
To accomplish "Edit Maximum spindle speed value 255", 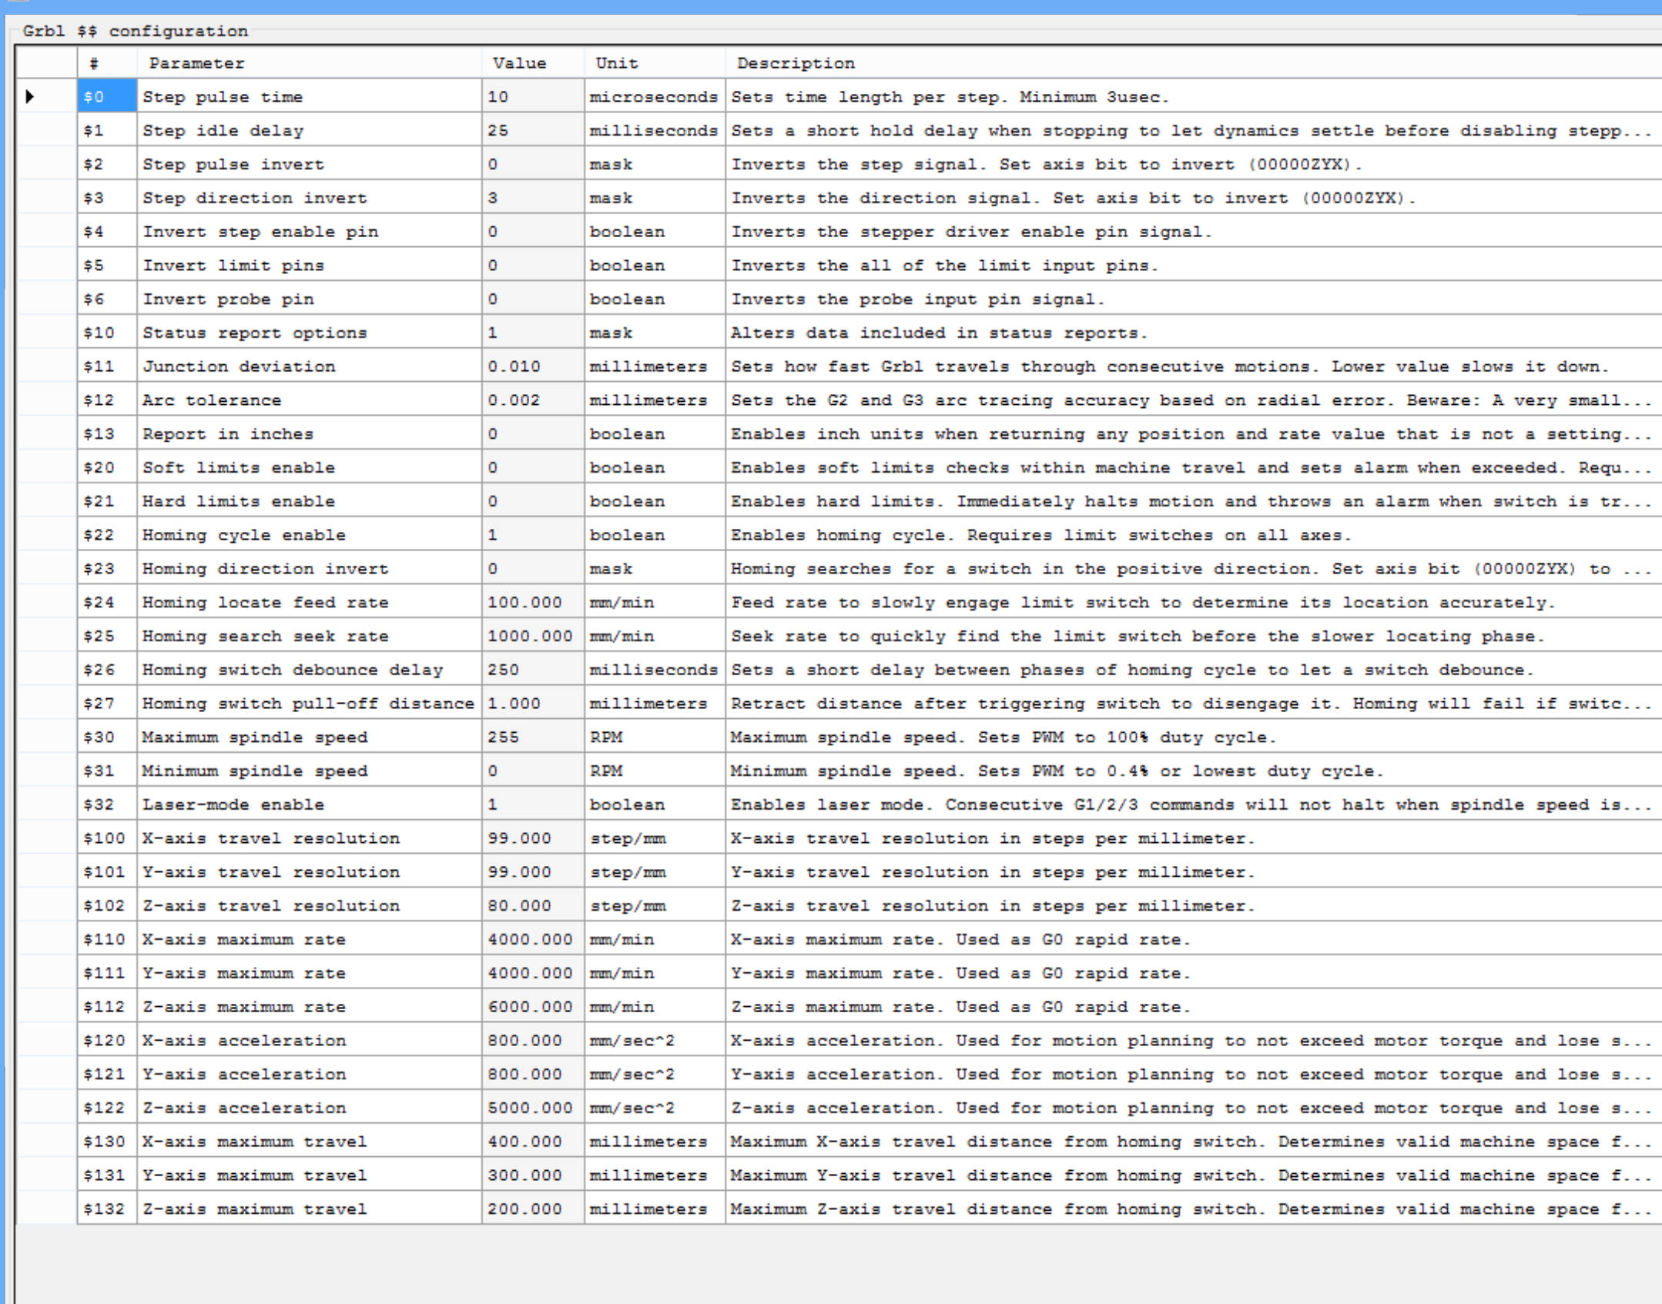I will coord(533,737).
